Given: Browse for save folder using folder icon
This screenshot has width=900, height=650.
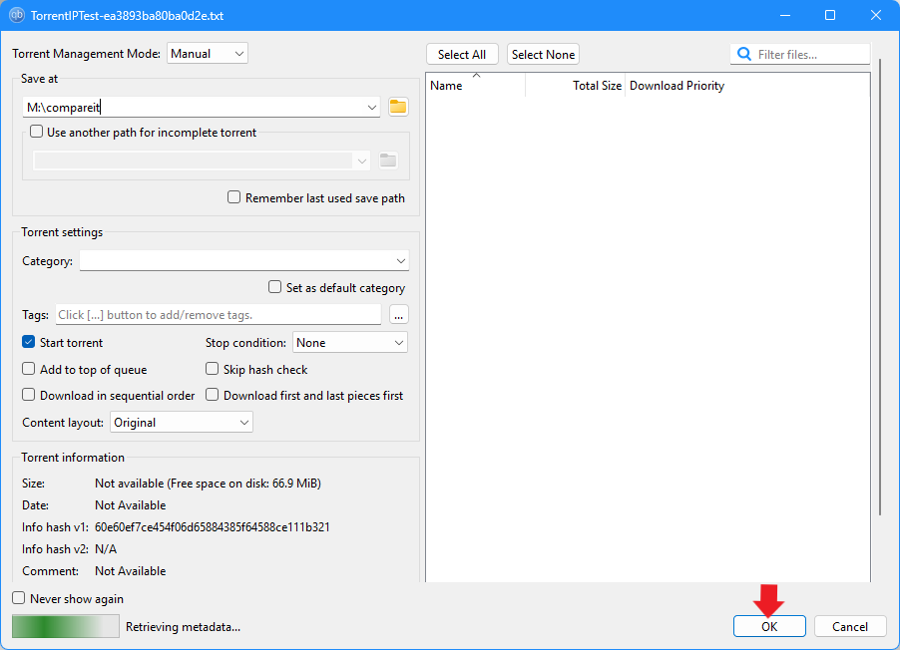Looking at the screenshot, I should 397,106.
